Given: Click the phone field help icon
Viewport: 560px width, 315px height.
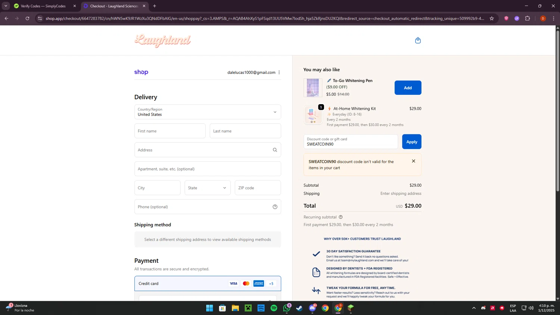Looking at the screenshot, I should 275,207.
